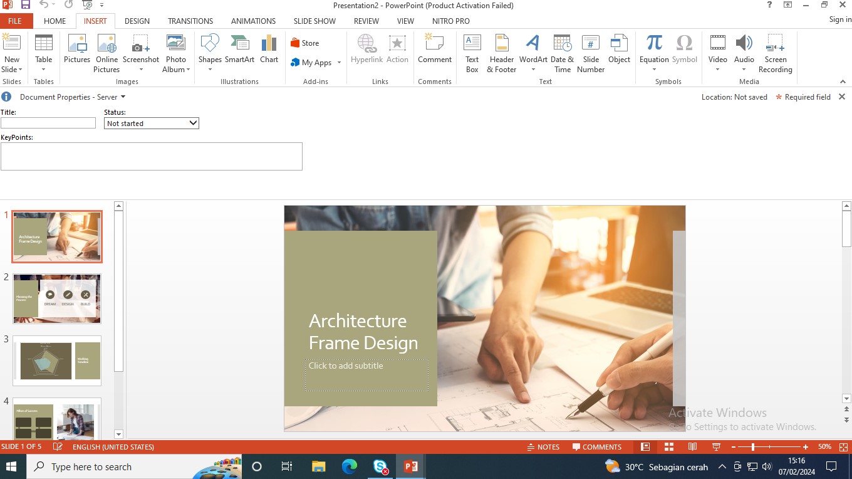Viewport: 852px width, 479px height.
Task: Insert a Comment
Action: pos(435,50)
